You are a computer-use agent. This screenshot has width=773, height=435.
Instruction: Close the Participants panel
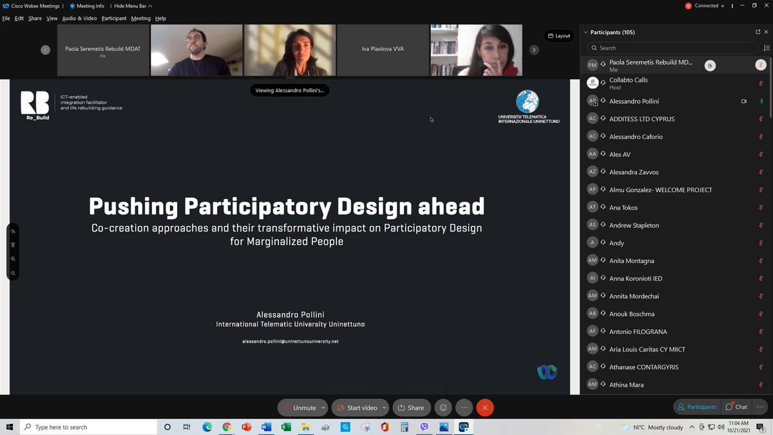click(x=766, y=32)
